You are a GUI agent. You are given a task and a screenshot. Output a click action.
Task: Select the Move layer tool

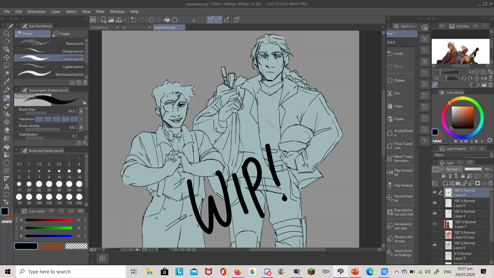[x=6, y=57]
